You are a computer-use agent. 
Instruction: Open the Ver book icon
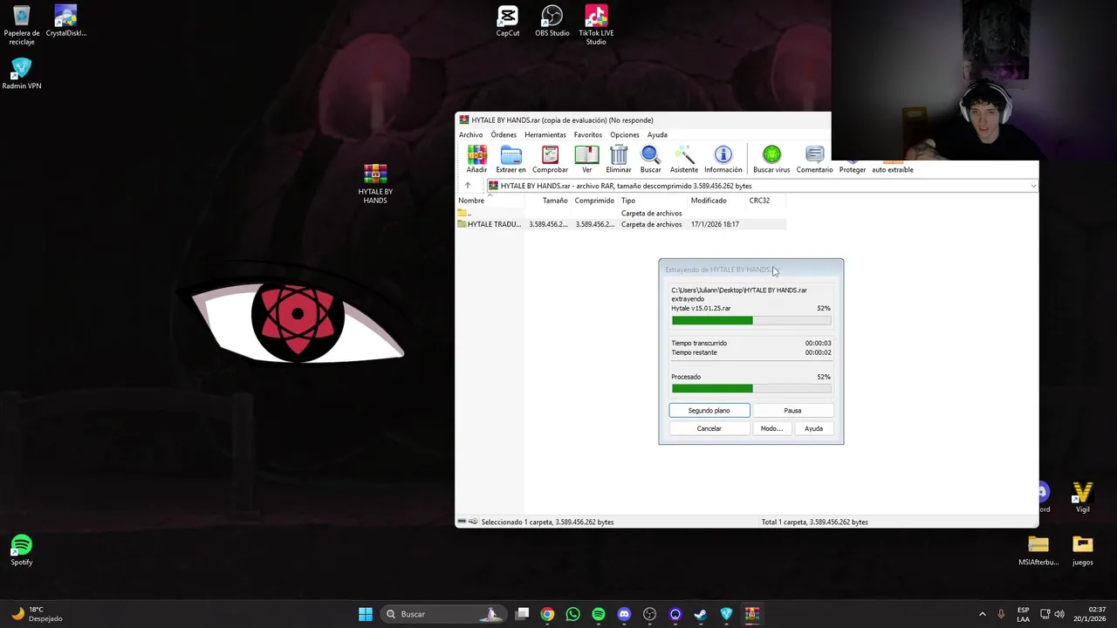pyautogui.click(x=586, y=159)
